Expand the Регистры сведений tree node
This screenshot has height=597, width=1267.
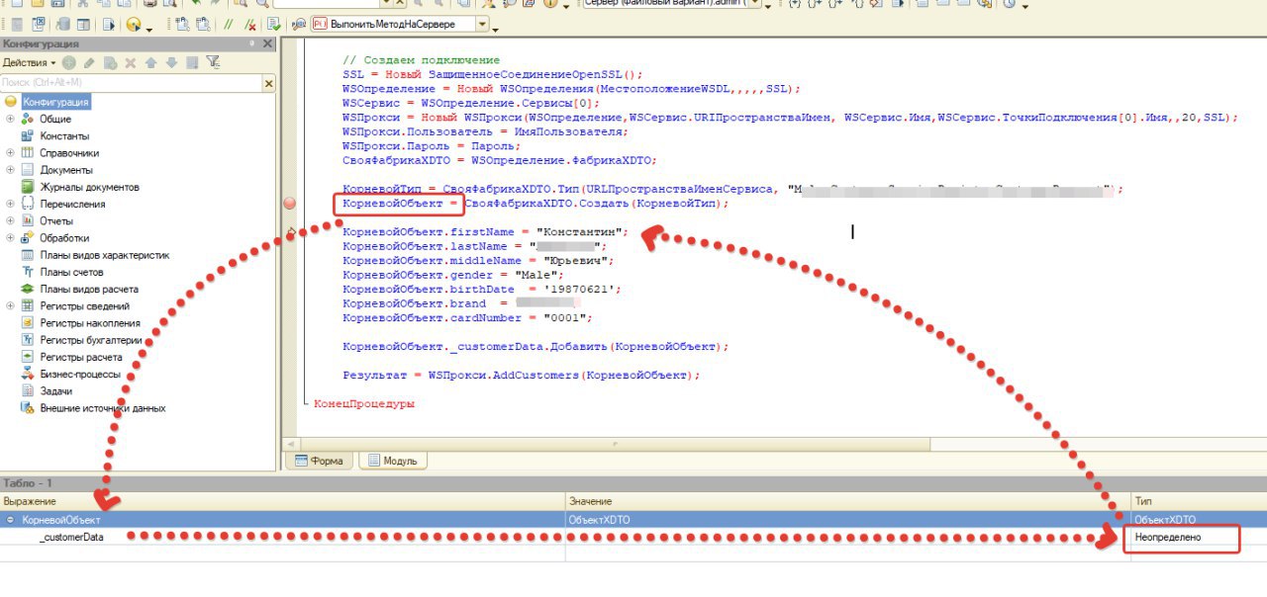(x=10, y=305)
